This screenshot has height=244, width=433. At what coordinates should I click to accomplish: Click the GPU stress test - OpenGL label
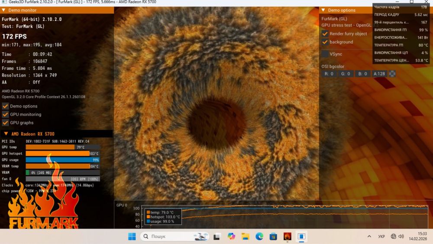[347, 25]
